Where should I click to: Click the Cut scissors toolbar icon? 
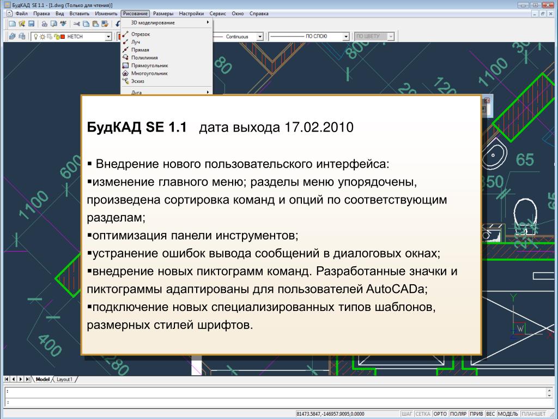[77, 24]
